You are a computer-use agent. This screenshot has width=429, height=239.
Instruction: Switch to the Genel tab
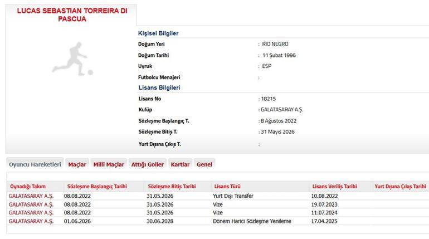(204, 164)
